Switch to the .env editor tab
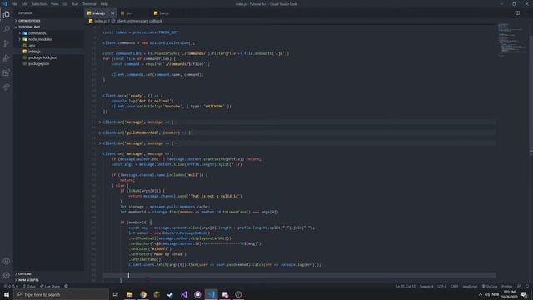533x300 pixels. [130, 13]
